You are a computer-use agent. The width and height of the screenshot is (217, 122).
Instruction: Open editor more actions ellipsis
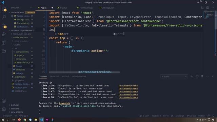[213, 8]
